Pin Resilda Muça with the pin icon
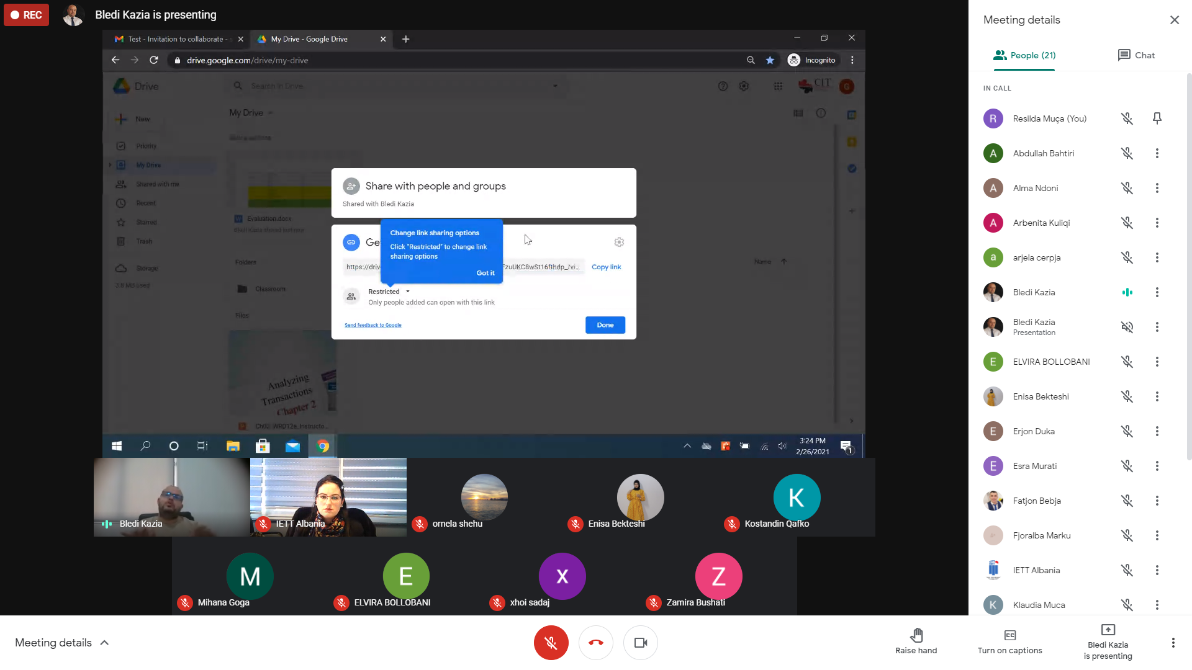The image size is (1192, 670). 1157,118
